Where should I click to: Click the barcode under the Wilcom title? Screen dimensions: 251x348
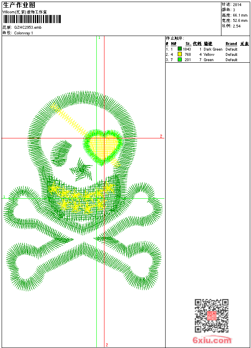point(32,19)
